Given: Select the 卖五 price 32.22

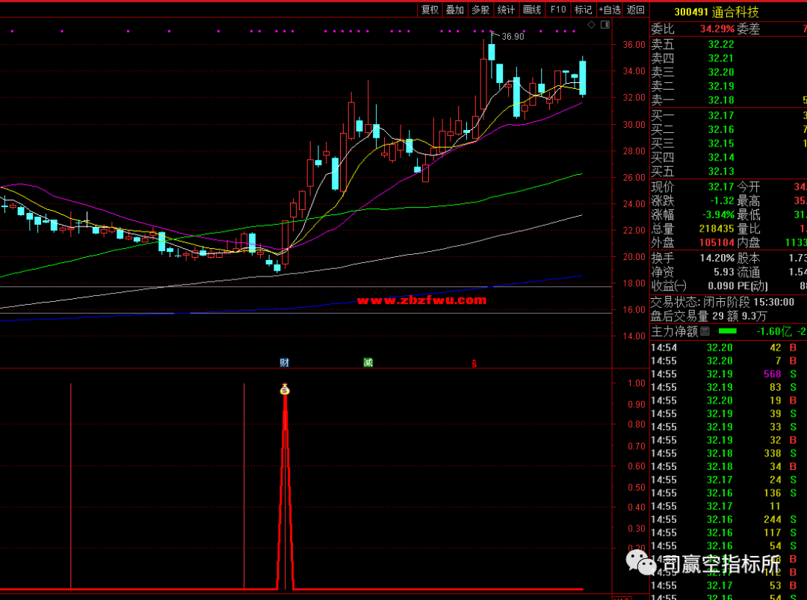Looking at the screenshot, I should (720, 45).
